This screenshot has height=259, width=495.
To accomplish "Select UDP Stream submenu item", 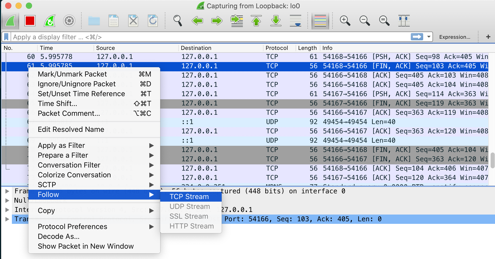I will point(191,207).
